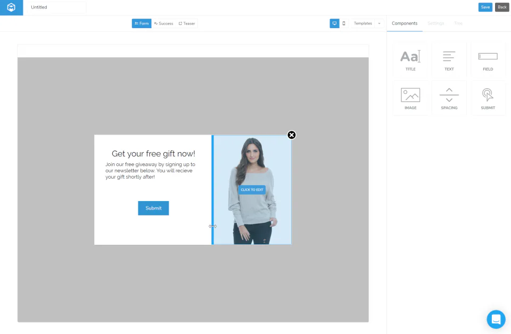Open the Settings tab
Image resolution: width=511 pixels, height=334 pixels.
tap(436, 23)
